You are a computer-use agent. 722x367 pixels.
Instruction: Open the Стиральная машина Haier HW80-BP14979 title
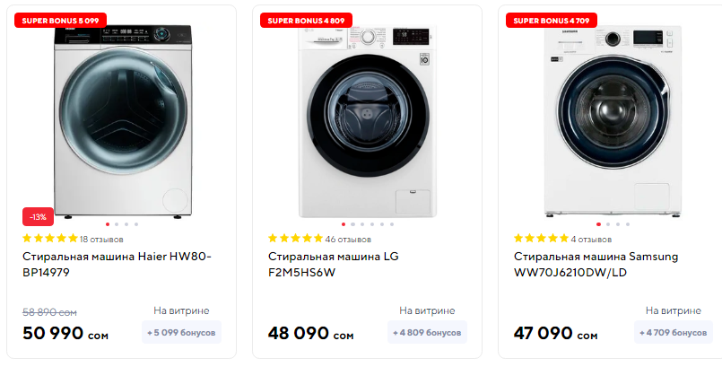117,265
